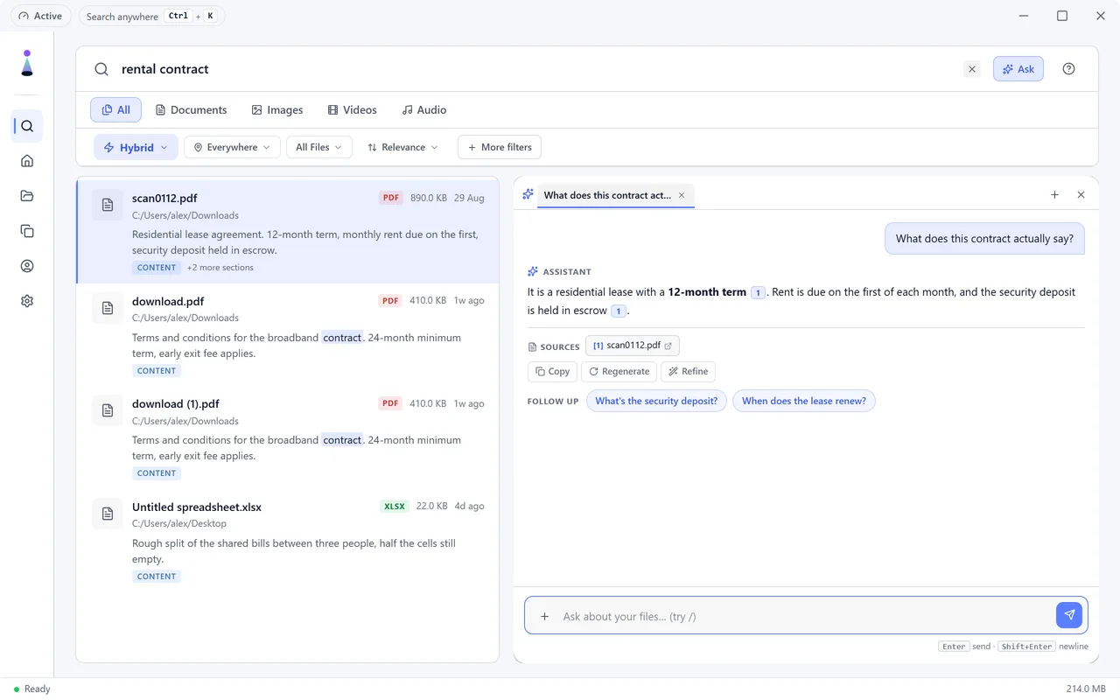Click the file icon for scan0112.pdf
The height and width of the screenshot is (700, 1120).
[108, 205]
